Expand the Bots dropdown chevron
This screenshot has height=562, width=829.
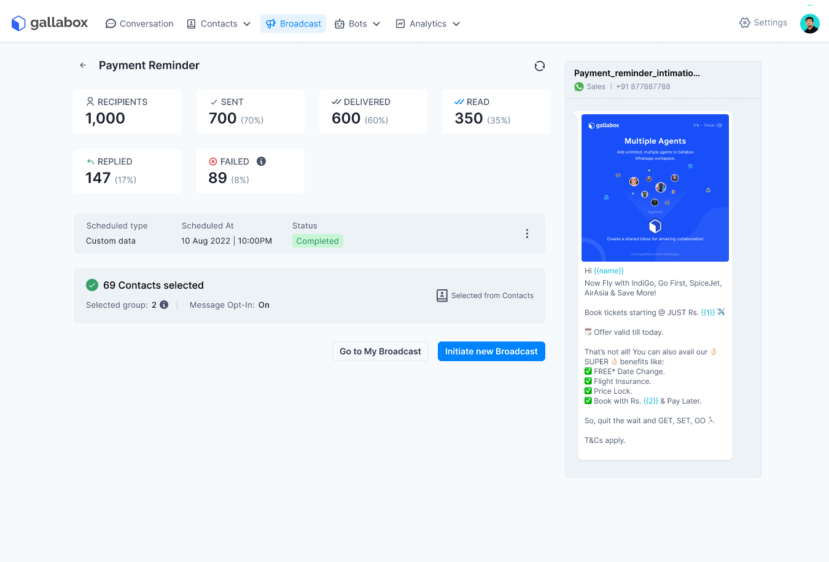(376, 24)
